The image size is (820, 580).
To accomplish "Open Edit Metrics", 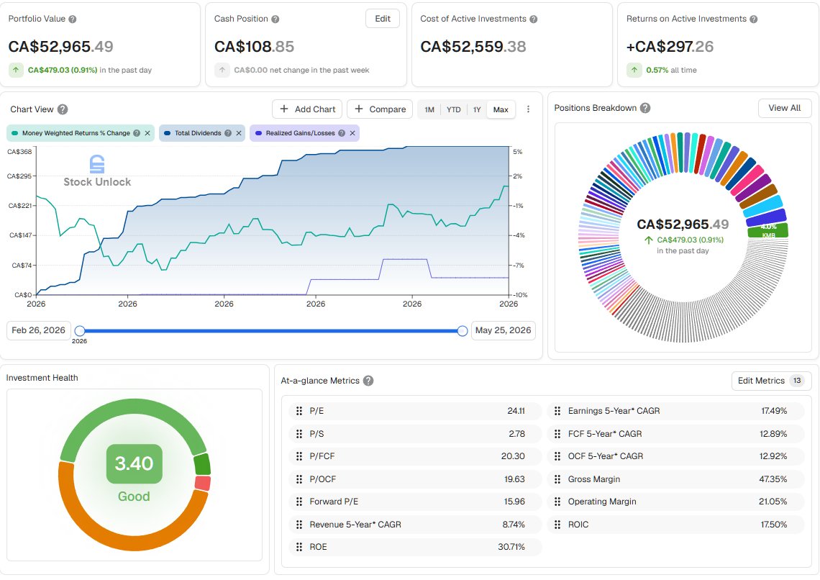I will click(x=771, y=381).
